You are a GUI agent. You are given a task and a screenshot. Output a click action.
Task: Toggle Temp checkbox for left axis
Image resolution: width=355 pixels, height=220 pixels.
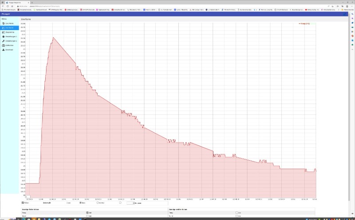click(87, 212)
